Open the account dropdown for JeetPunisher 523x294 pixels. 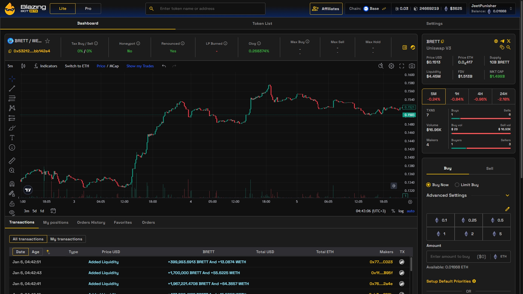[x=510, y=8]
